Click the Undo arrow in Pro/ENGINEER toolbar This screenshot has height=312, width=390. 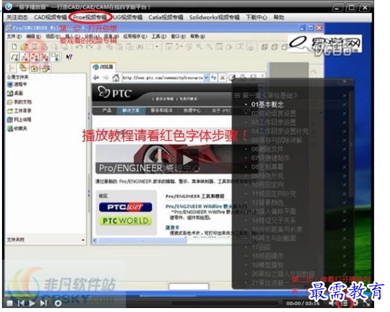pos(79,47)
